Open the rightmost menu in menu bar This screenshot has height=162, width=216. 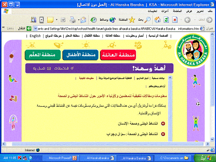210,11
